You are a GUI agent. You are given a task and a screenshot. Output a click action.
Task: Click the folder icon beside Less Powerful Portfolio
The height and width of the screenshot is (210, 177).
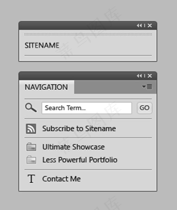pos(31,160)
